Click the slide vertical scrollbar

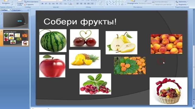(x=194, y=67)
